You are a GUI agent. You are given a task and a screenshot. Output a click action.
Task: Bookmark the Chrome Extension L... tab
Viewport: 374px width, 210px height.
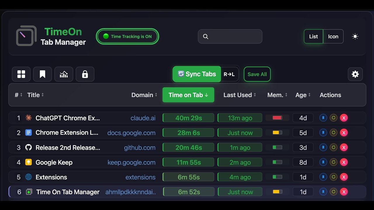[323, 132]
